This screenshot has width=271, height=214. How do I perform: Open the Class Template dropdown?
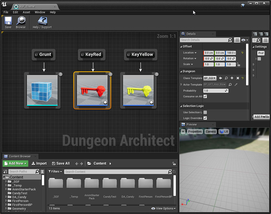click(x=210, y=78)
